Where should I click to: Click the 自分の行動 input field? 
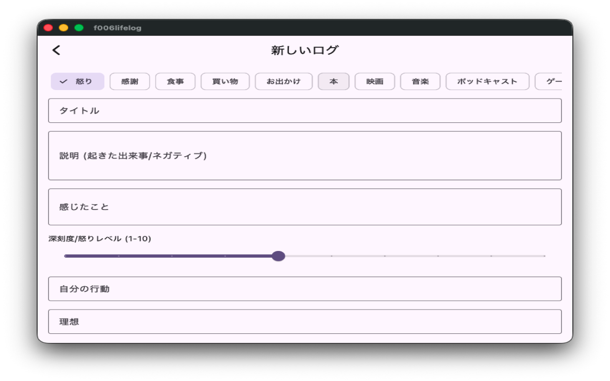(305, 289)
